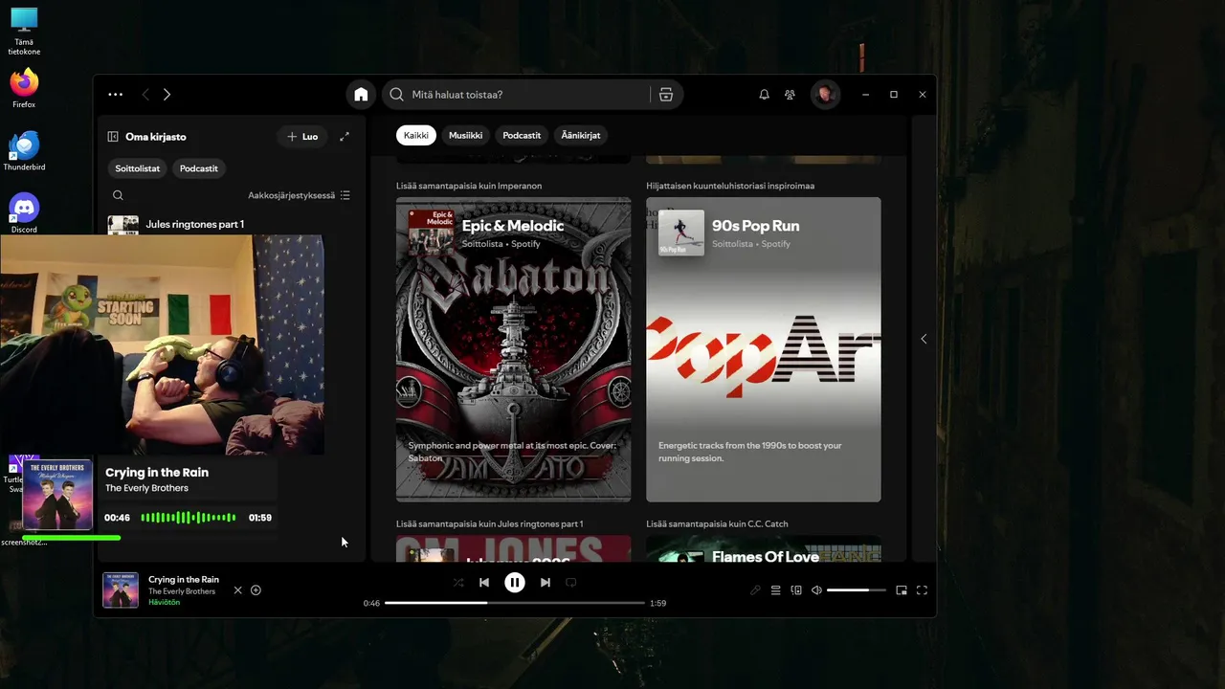Click the Häviötön lossless label

[x=164, y=603]
